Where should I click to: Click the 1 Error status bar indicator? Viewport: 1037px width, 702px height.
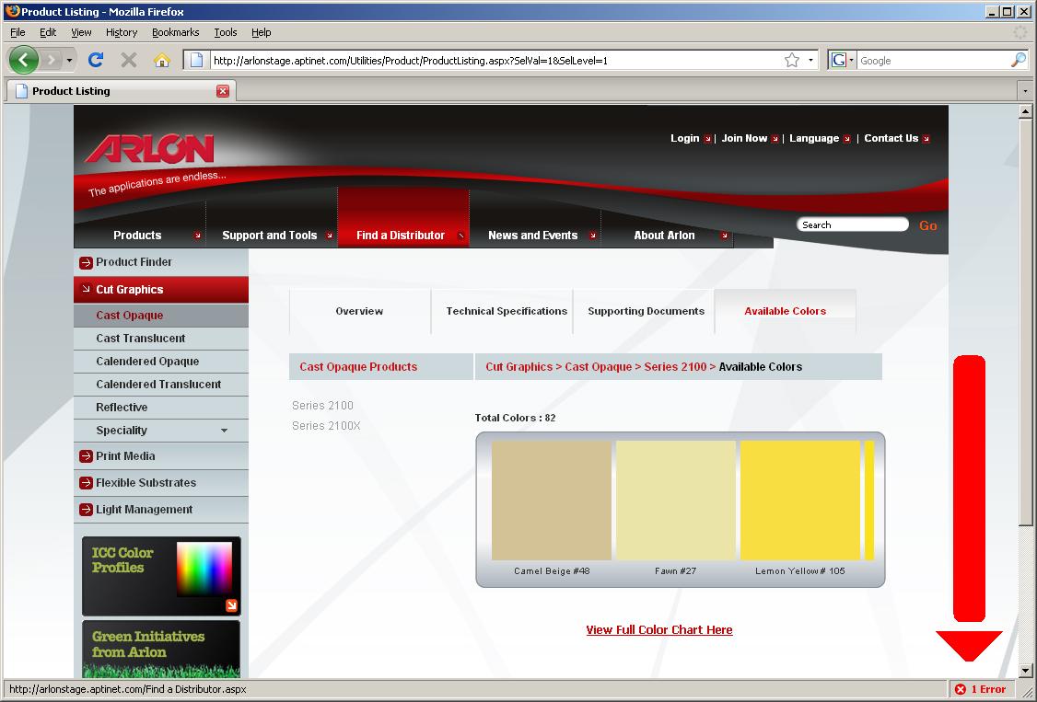[980, 689]
